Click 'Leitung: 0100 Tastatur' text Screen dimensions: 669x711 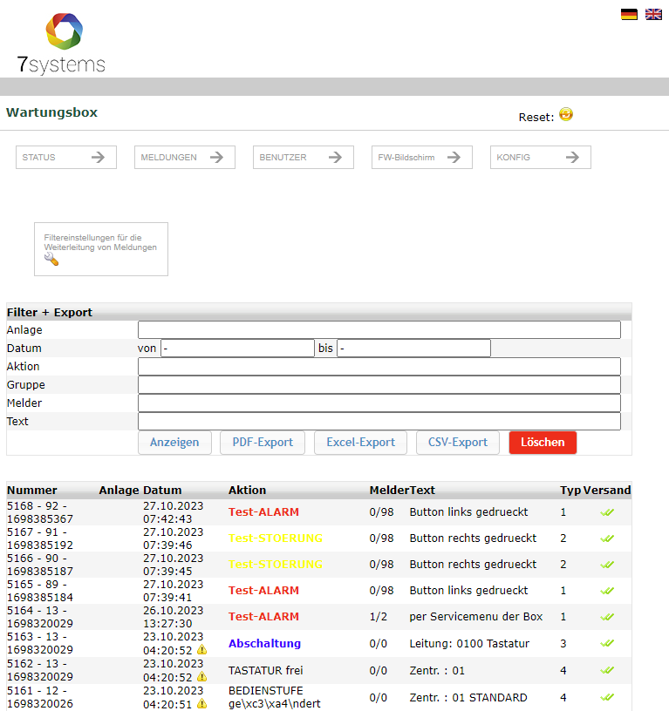tap(469, 643)
